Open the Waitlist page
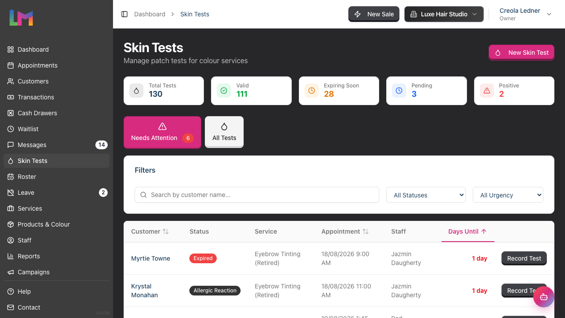This screenshot has width=565, height=318. coord(56,129)
